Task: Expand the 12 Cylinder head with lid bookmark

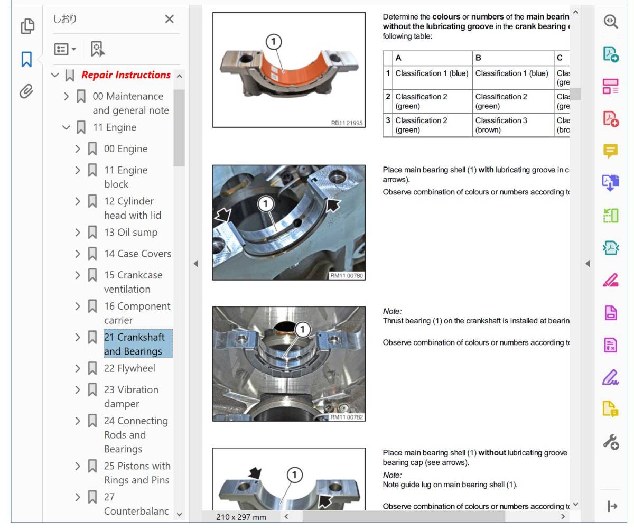Action: point(78,201)
